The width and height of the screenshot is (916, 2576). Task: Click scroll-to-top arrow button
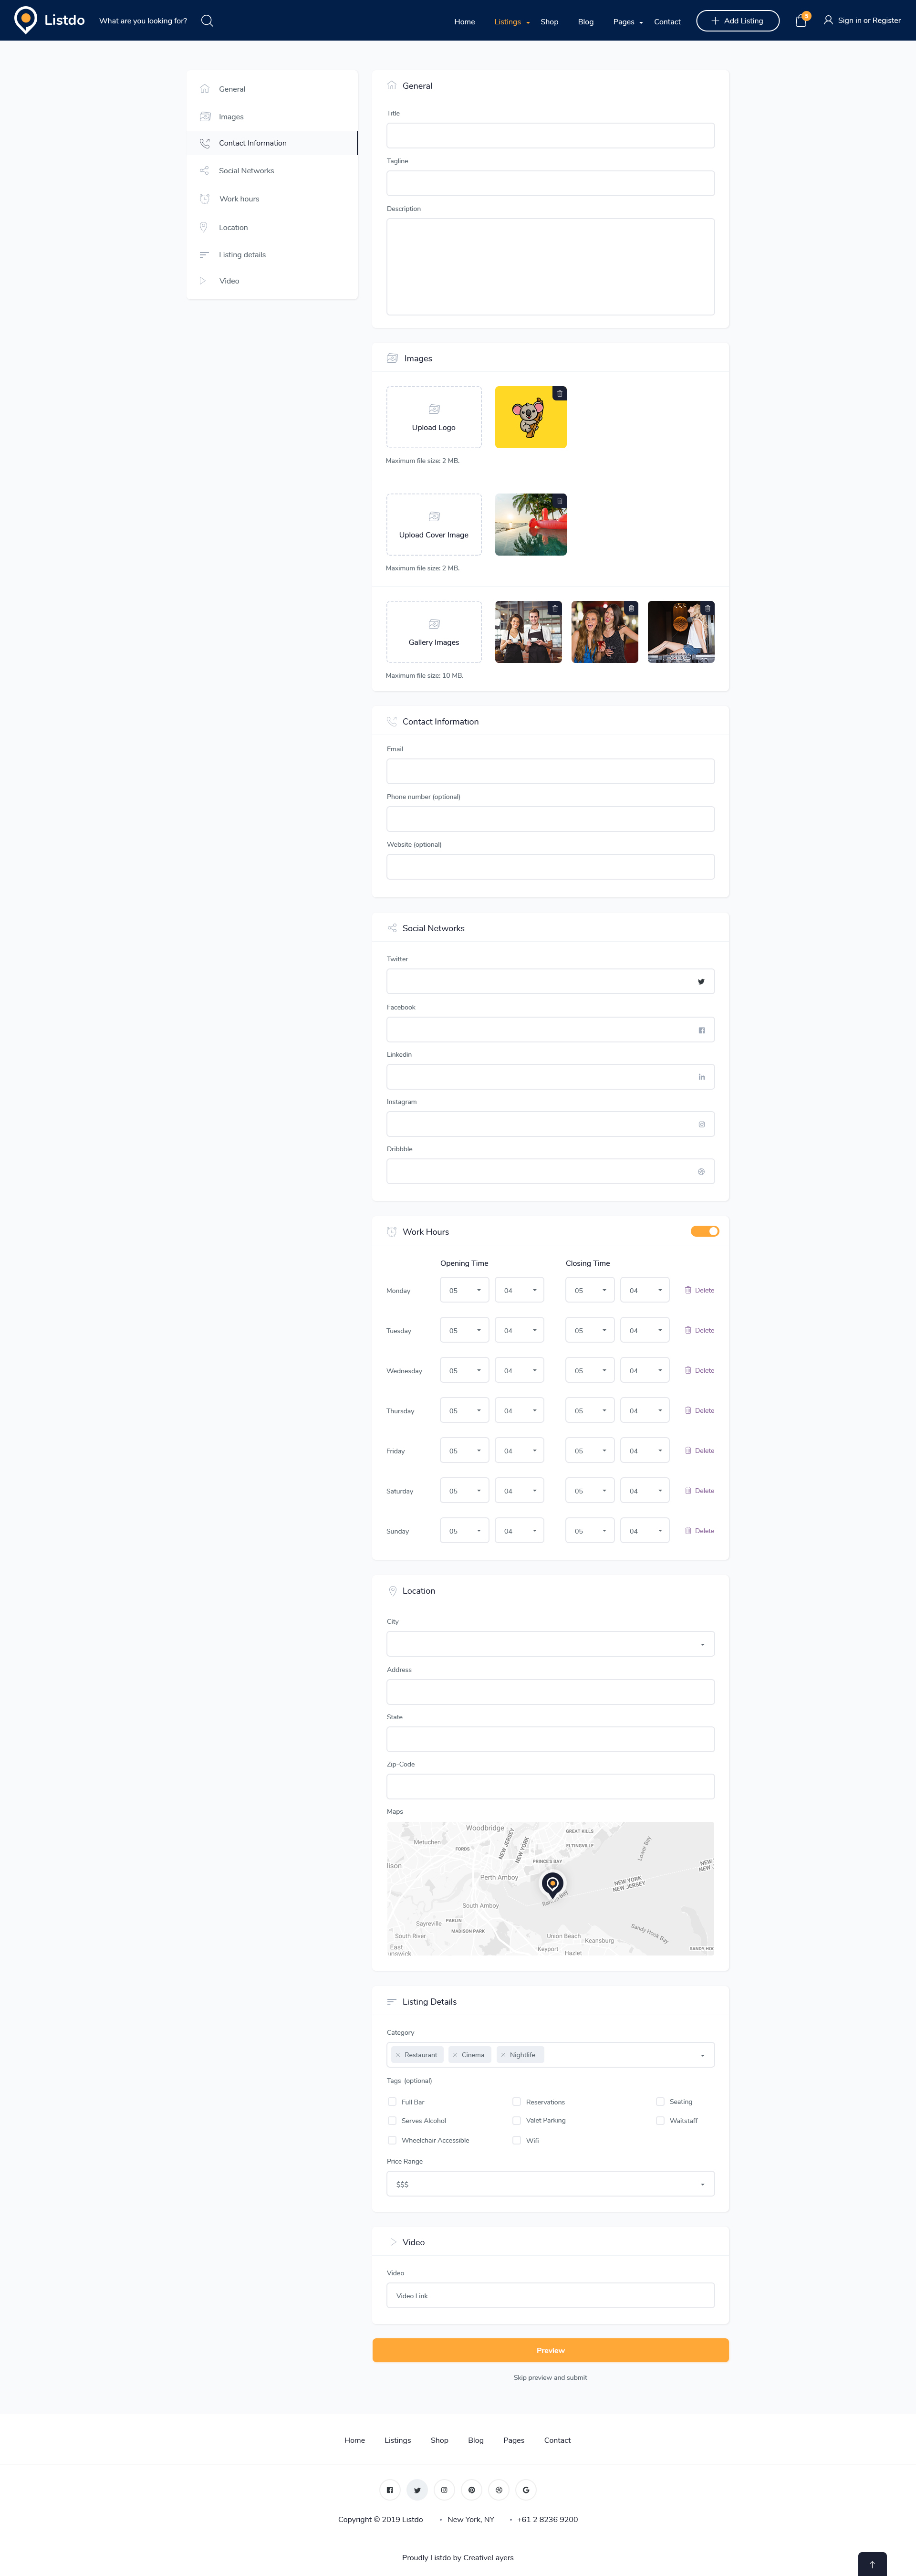[871, 2563]
